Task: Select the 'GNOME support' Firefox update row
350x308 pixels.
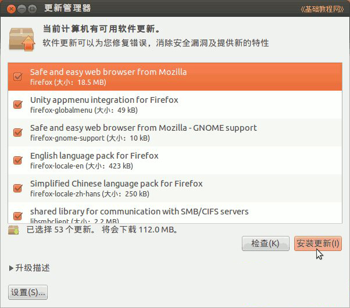Action: click(175, 132)
